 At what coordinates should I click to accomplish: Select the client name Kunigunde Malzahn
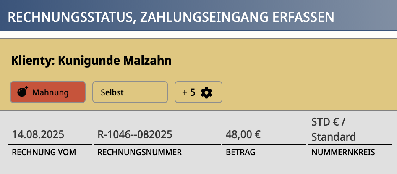pyautogui.click(x=115, y=61)
